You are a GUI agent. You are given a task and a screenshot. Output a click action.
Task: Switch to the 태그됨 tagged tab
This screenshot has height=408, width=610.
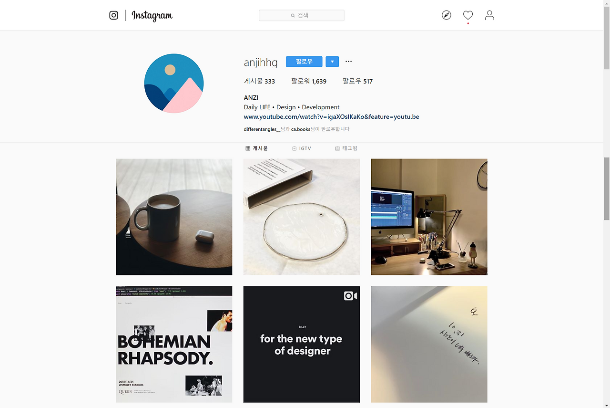coord(346,148)
